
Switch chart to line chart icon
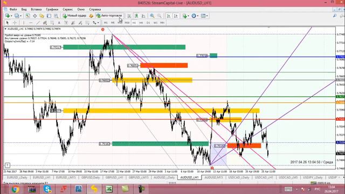coord(143,16)
